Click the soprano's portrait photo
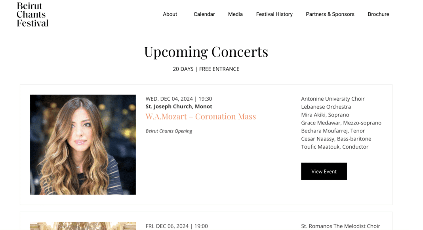 [x=82, y=144]
